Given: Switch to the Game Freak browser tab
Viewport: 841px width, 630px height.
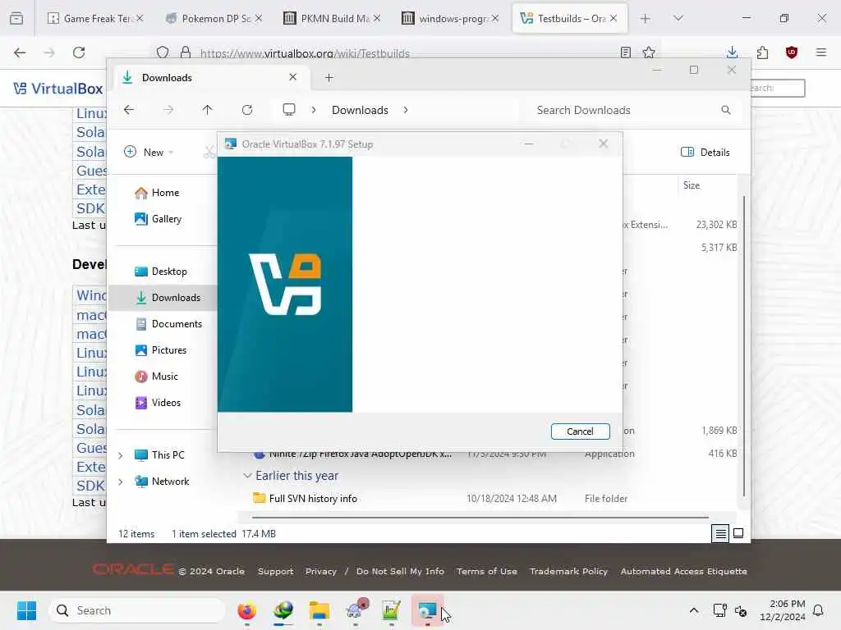Looking at the screenshot, I should [95, 18].
